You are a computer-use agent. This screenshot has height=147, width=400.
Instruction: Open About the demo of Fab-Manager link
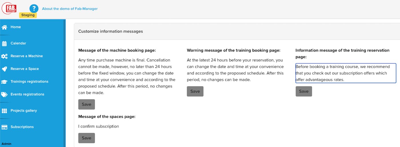pos(70,9)
